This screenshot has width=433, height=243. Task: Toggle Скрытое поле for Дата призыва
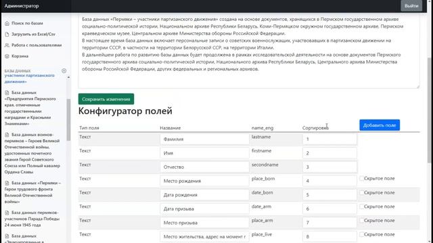pos(361,207)
